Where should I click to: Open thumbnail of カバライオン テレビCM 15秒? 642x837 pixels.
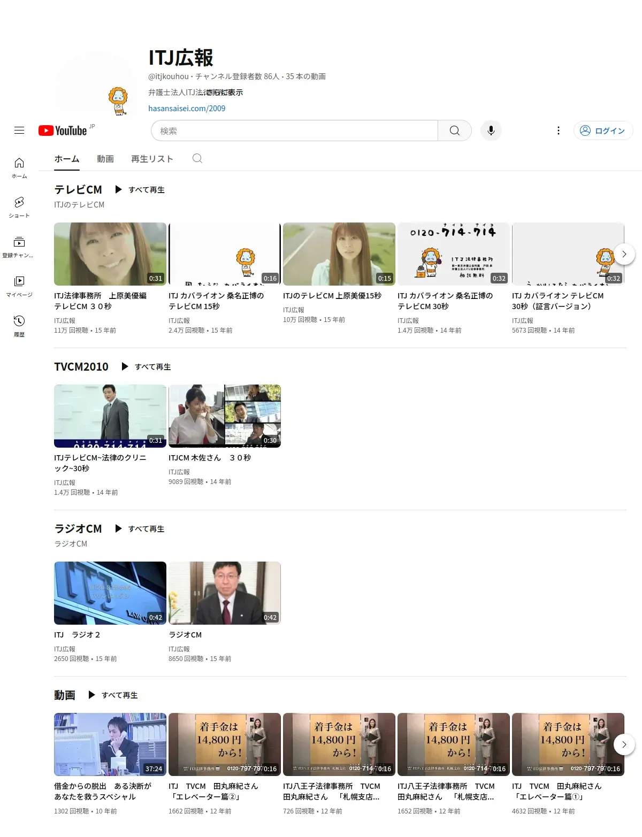tap(225, 254)
